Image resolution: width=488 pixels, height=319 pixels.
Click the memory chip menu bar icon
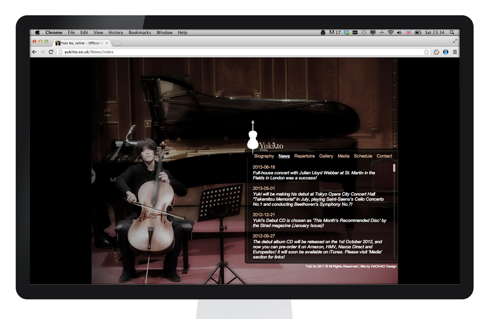point(355,32)
